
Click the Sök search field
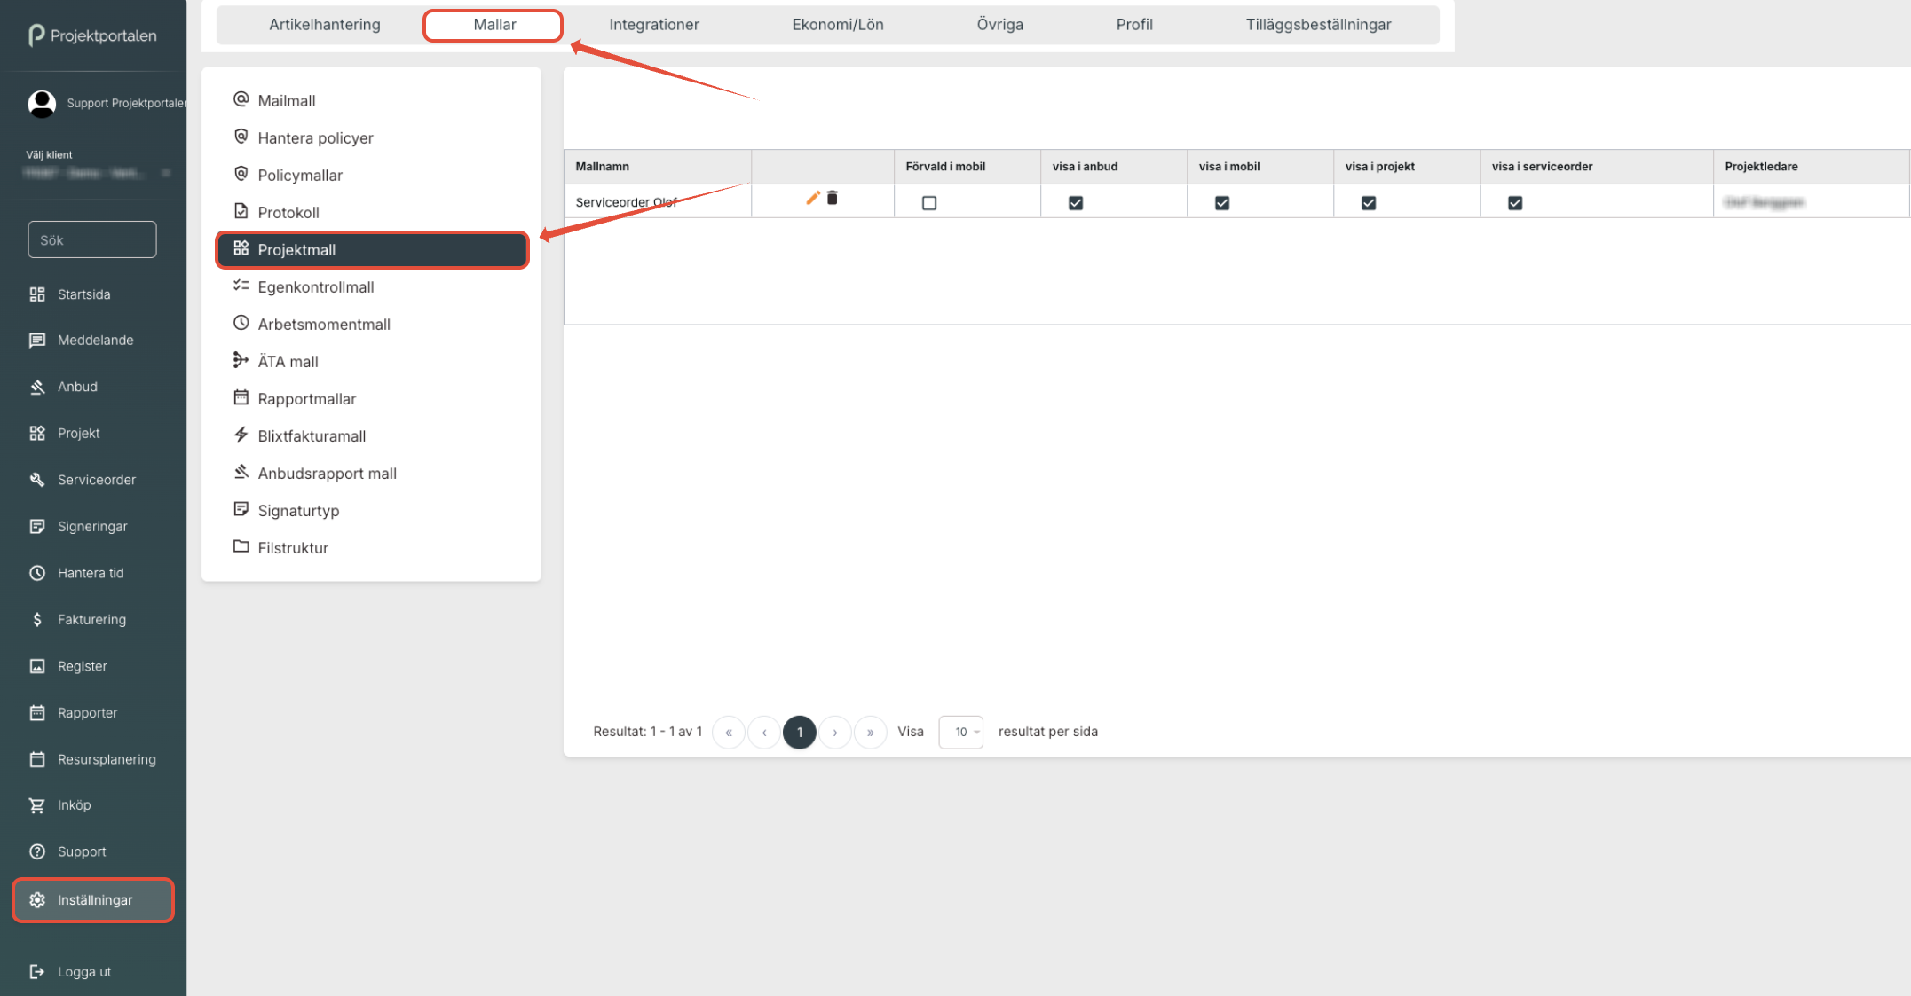[x=92, y=239]
